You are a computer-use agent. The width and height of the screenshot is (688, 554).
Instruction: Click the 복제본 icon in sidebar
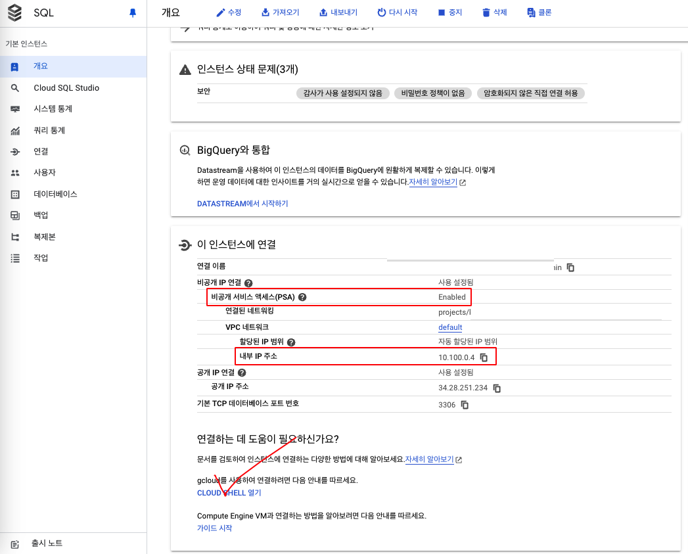click(x=15, y=237)
